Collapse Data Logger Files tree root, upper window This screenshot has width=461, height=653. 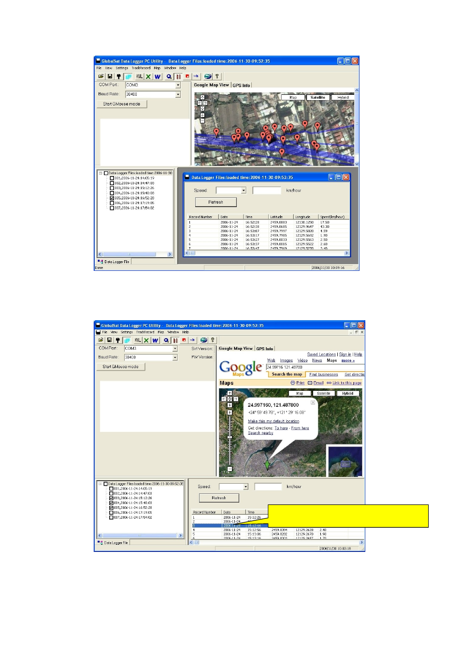click(101, 173)
